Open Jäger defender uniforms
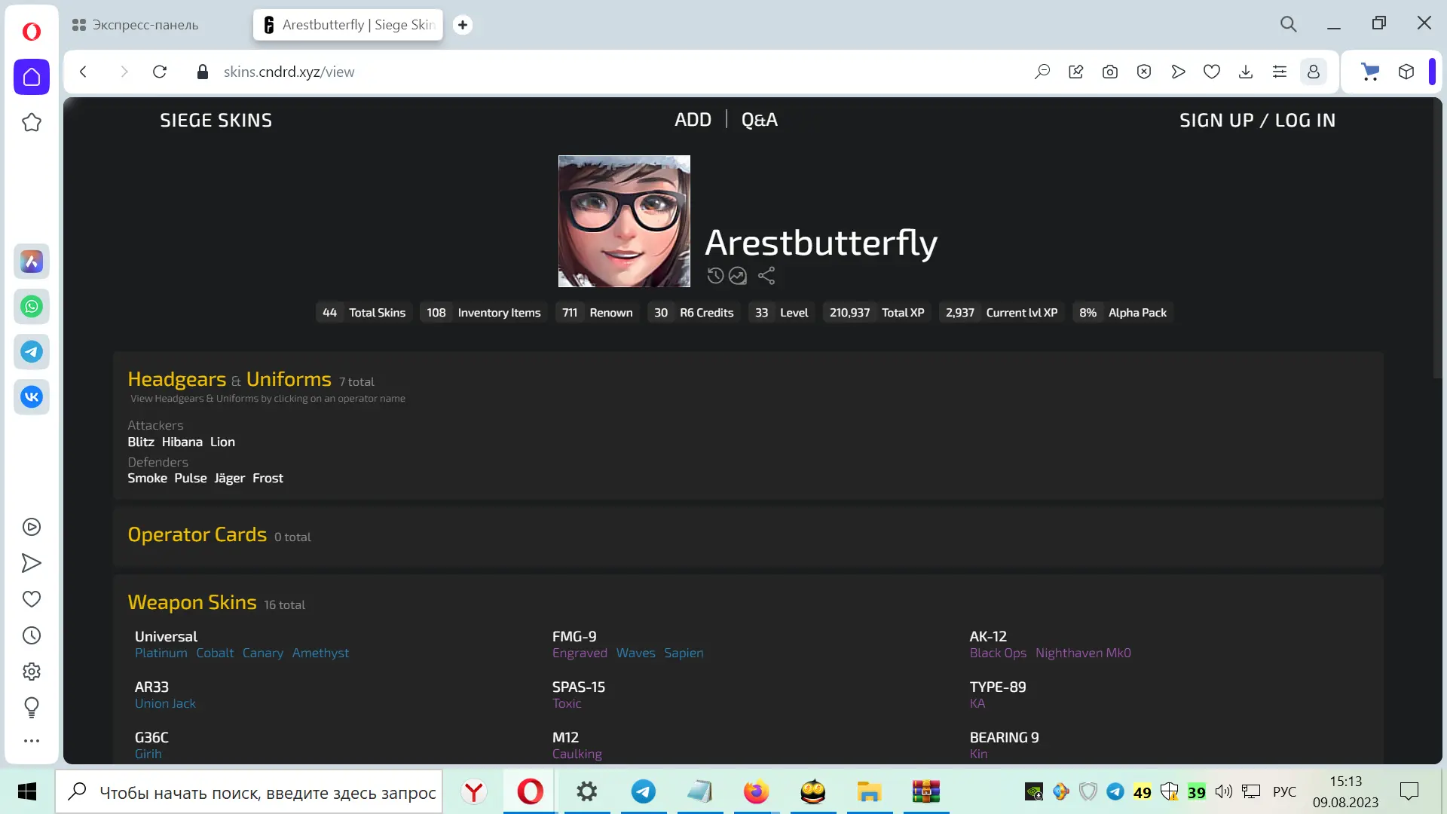 coord(230,479)
